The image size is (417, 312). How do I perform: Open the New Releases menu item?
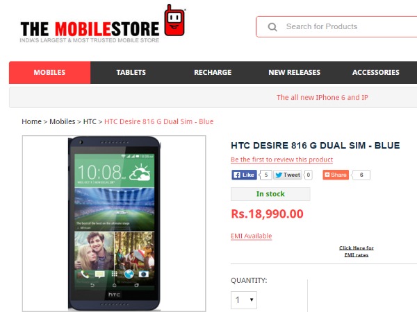coord(295,72)
